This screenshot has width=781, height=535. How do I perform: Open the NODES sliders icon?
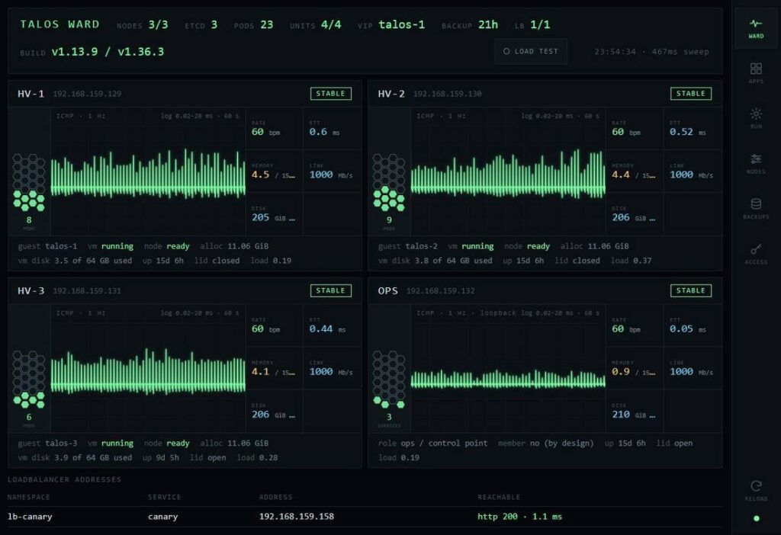tap(756, 164)
